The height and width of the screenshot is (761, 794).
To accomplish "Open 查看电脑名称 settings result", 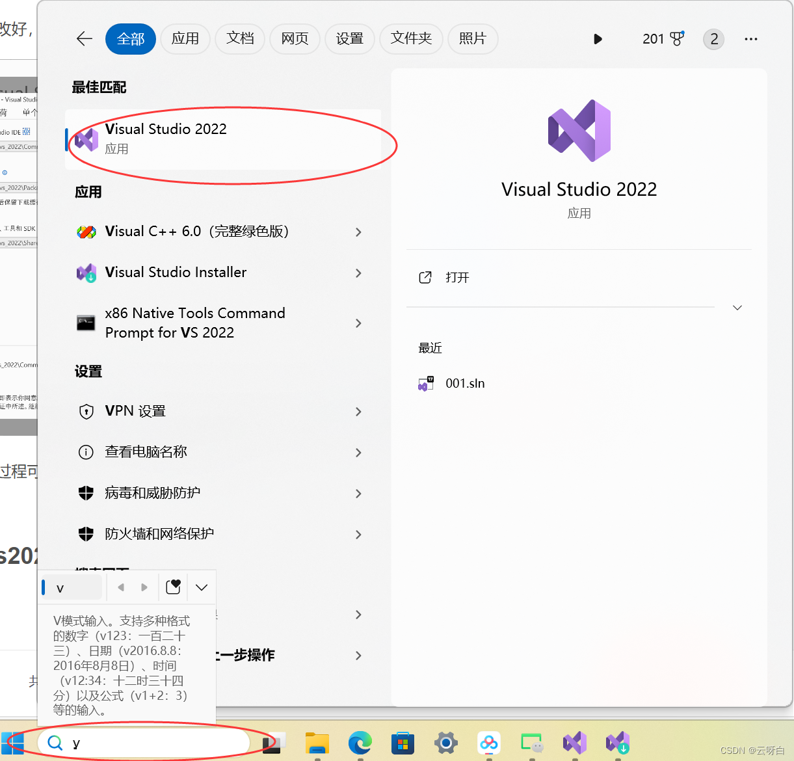I will point(223,452).
